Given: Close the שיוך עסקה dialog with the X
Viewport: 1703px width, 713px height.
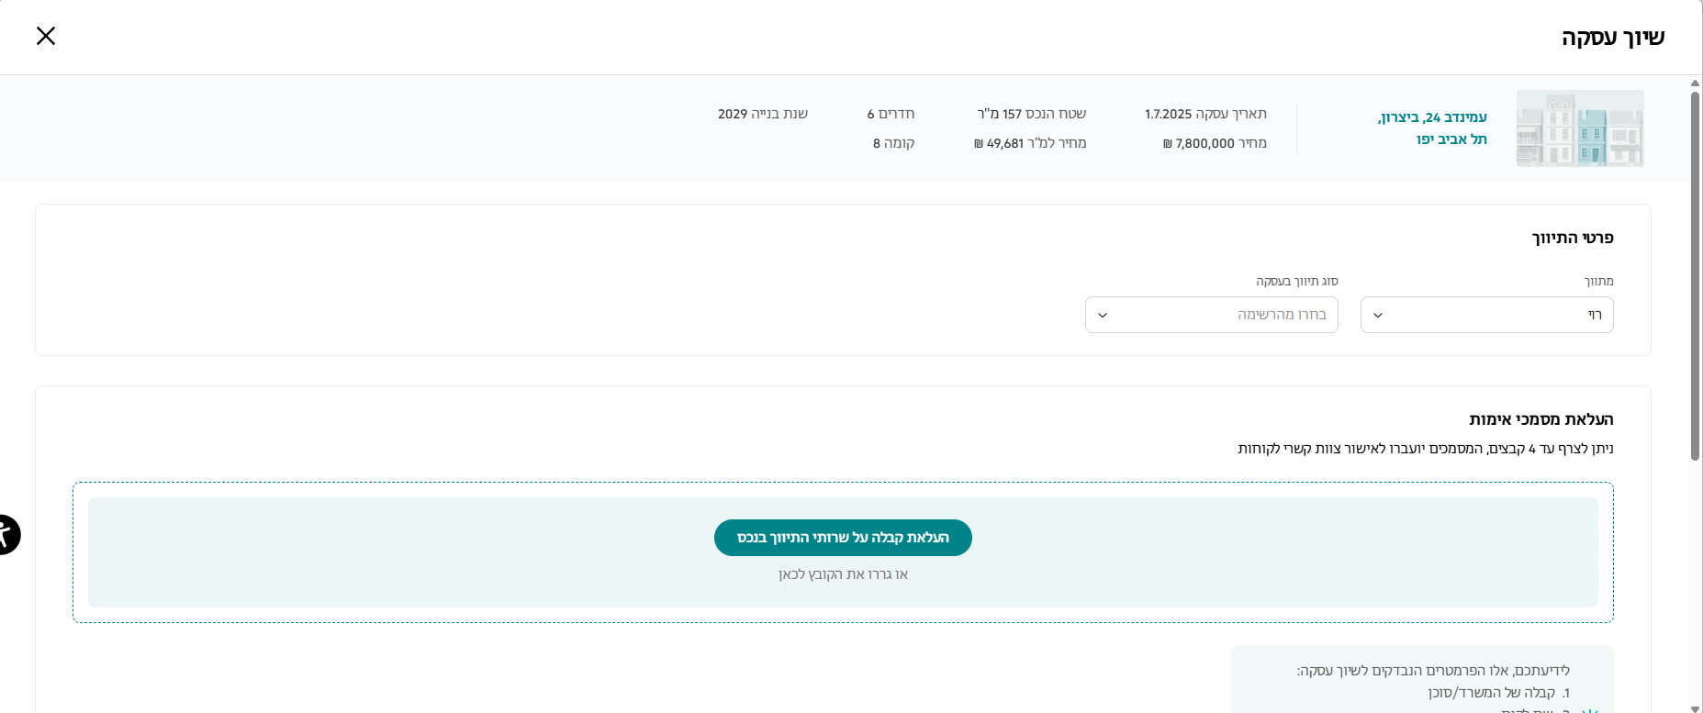Looking at the screenshot, I should coord(46,36).
